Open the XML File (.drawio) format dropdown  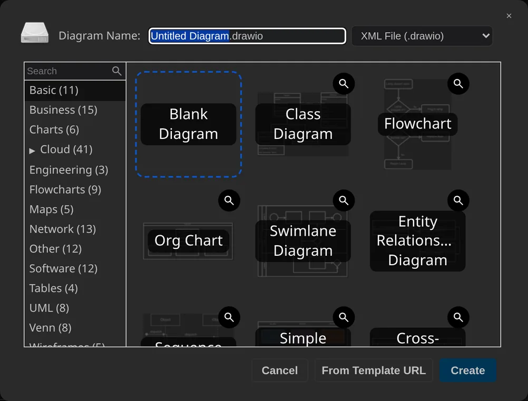tap(422, 36)
